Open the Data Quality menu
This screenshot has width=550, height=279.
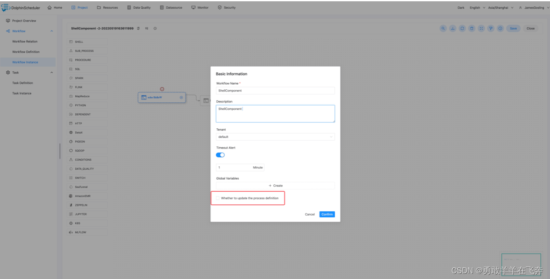(x=139, y=8)
